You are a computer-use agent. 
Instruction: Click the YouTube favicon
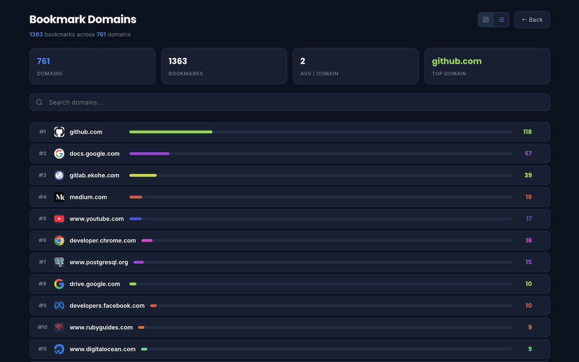pos(59,219)
